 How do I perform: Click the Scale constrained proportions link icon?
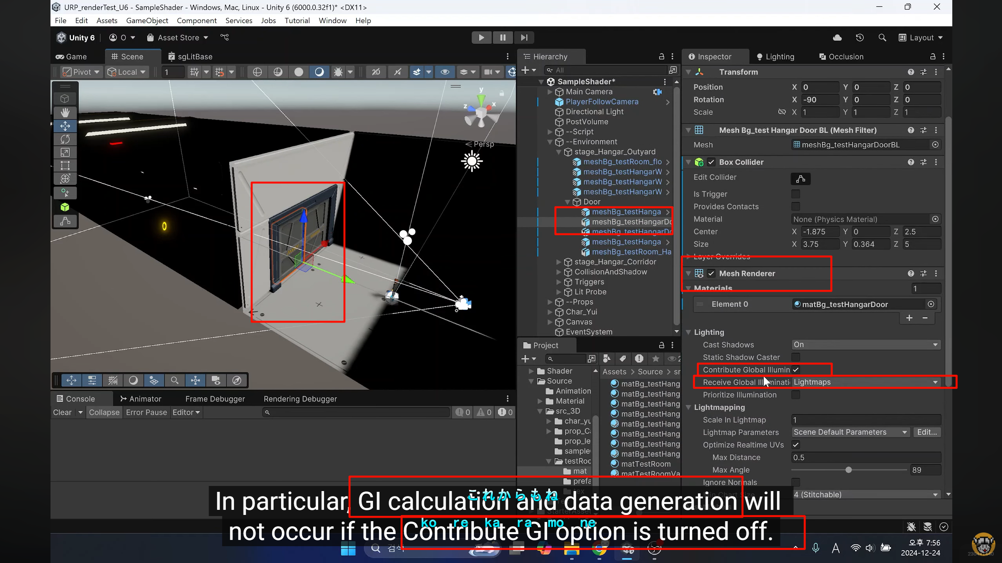click(x=782, y=112)
